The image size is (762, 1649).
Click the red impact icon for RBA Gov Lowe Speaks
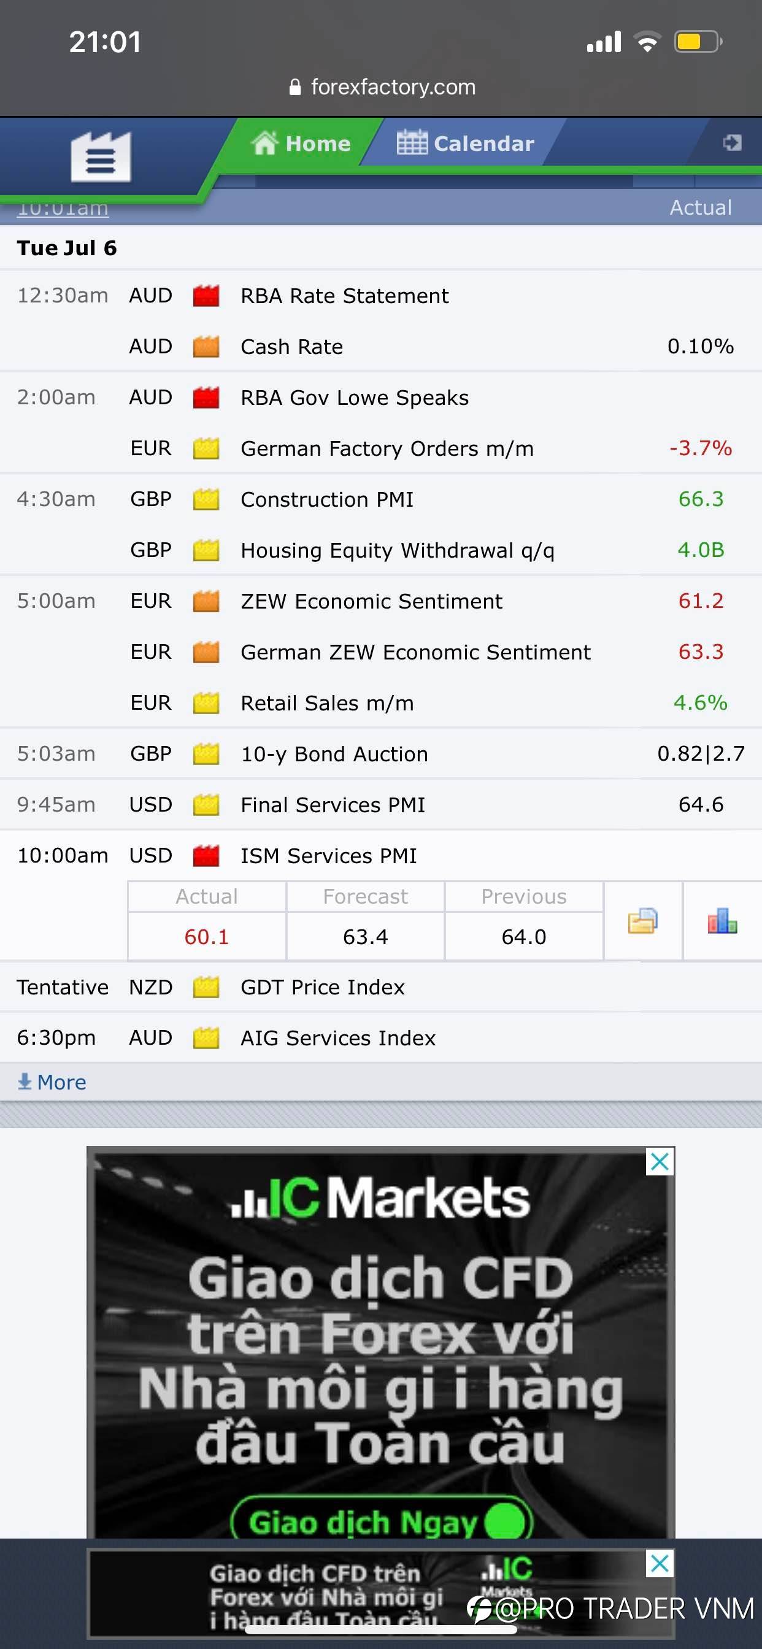pyautogui.click(x=206, y=398)
